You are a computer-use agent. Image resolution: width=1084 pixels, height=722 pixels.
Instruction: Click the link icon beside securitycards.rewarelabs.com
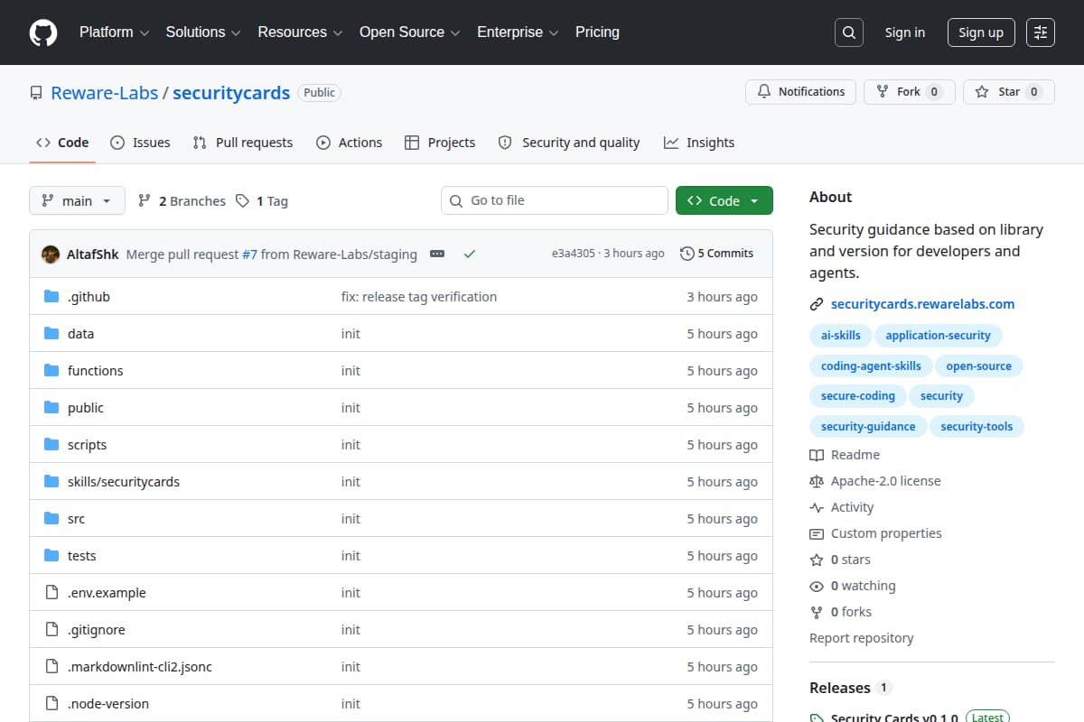tap(817, 304)
